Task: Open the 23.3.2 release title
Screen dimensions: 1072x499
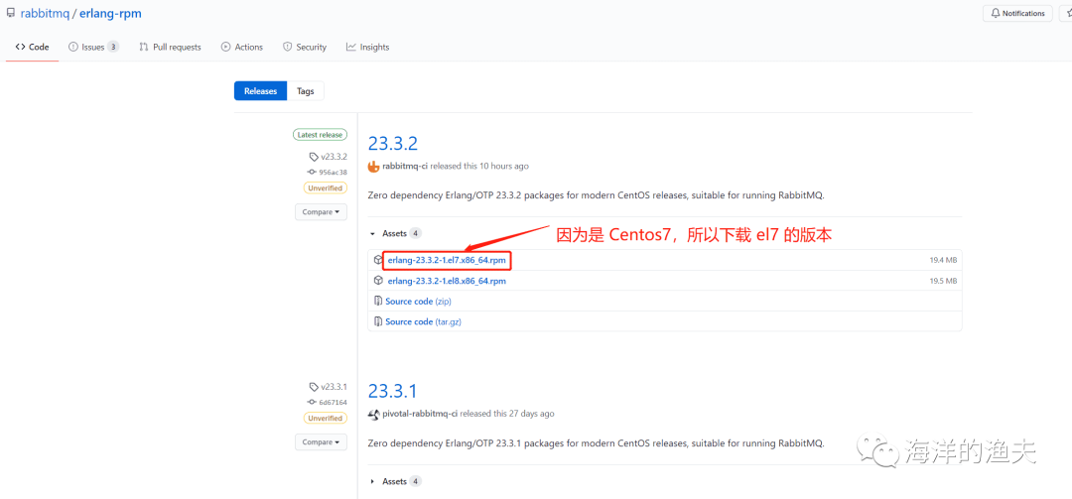Action: click(x=392, y=144)
